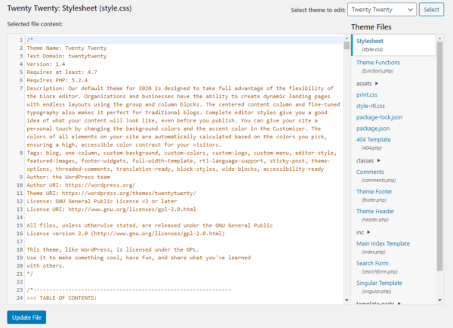Open the Stylesheet style.css file
Screen dimensions: 453x328
370,42
